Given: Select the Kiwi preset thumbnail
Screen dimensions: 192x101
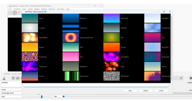Looking at the screenshot, I should [x=111, y=37].
